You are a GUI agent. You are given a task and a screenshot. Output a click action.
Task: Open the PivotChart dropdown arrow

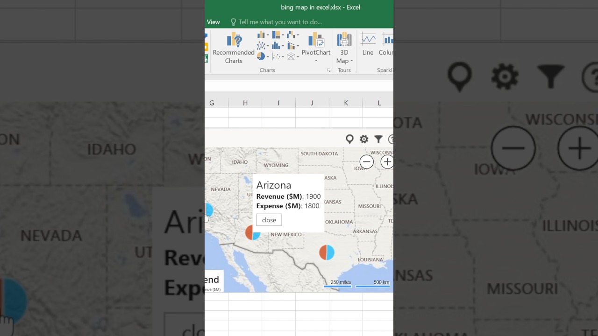click(316, 61)
